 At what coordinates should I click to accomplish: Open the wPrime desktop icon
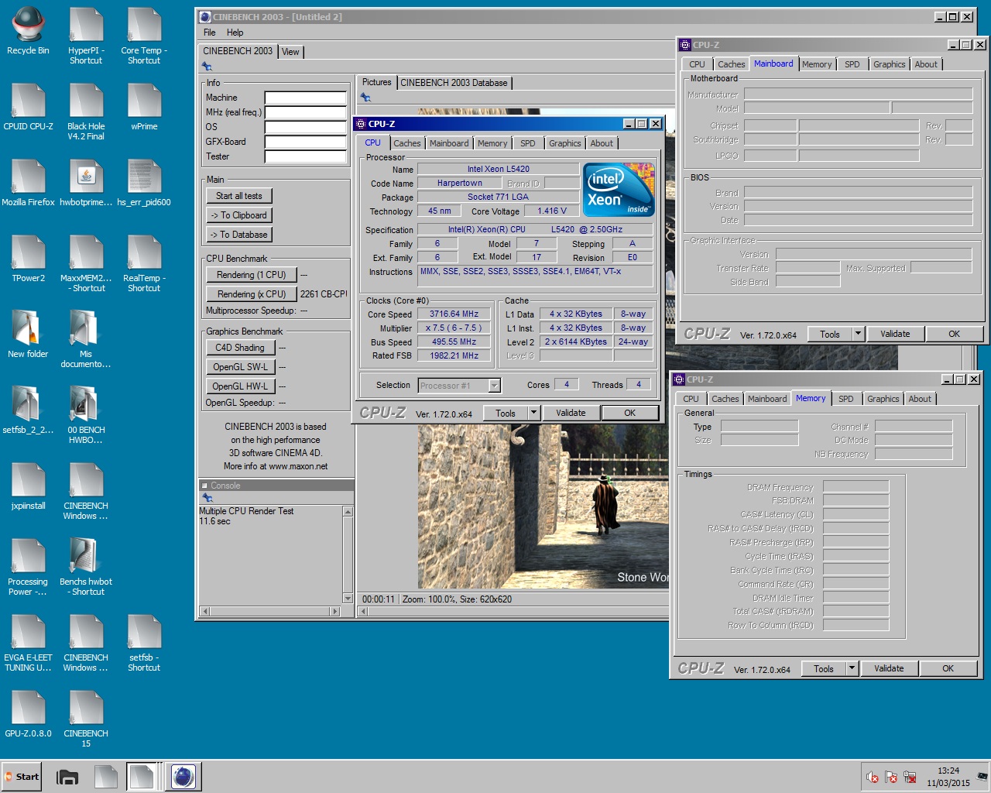144,107
